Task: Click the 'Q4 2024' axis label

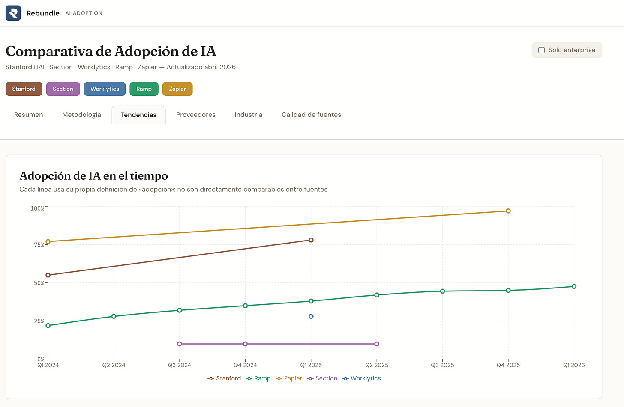Action: coord(245,365)
